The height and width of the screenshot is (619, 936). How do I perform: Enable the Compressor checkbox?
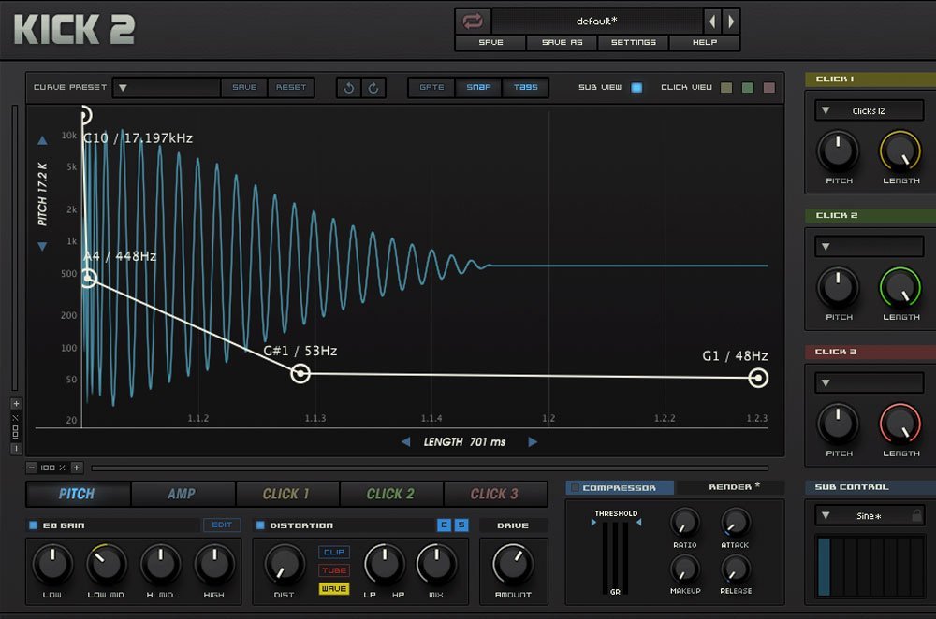coord(575,488)
